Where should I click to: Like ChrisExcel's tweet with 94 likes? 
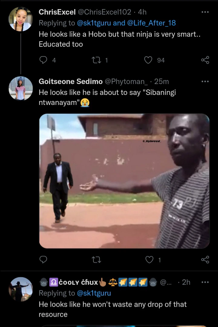[148, 60]
